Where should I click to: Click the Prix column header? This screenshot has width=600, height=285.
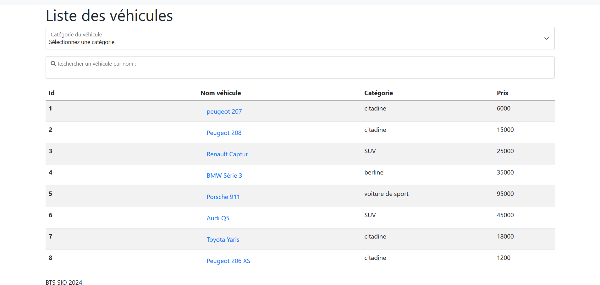(503, 93)
